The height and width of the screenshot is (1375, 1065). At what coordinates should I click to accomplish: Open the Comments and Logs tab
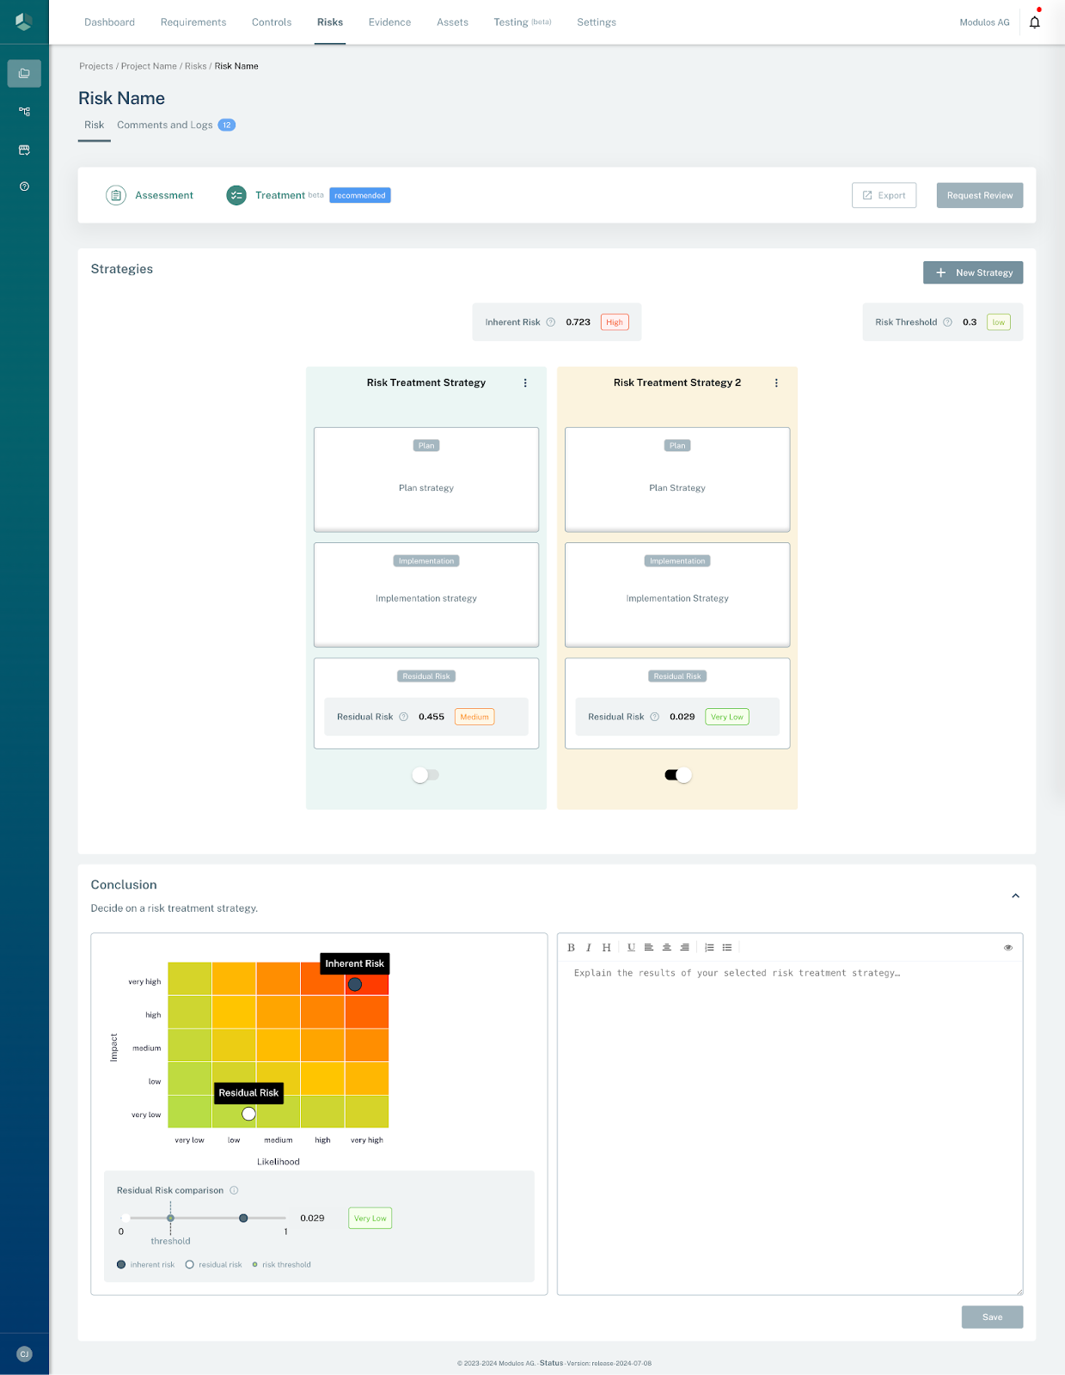tap(165, 125)
